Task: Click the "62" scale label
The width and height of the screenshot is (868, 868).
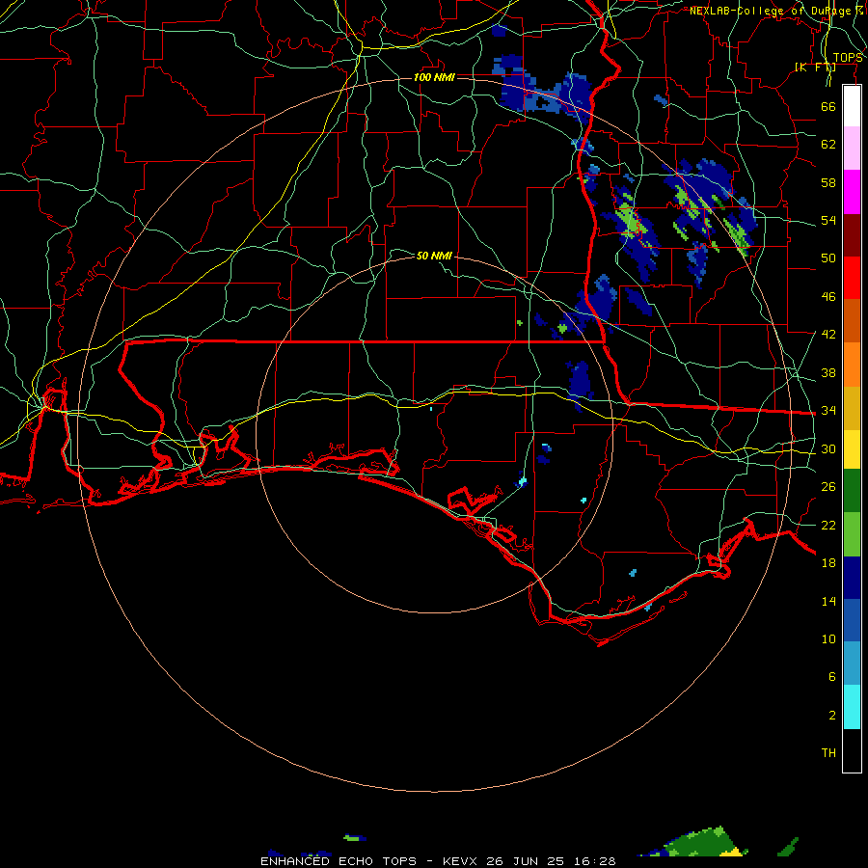Action: [x=828, y=145]
